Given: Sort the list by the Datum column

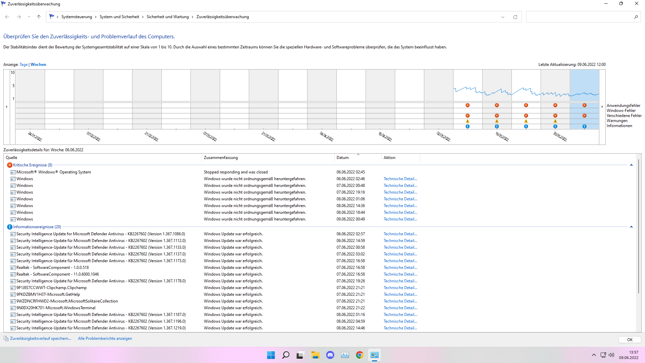Looking at the screenshot, I should (x=343, y=158).
